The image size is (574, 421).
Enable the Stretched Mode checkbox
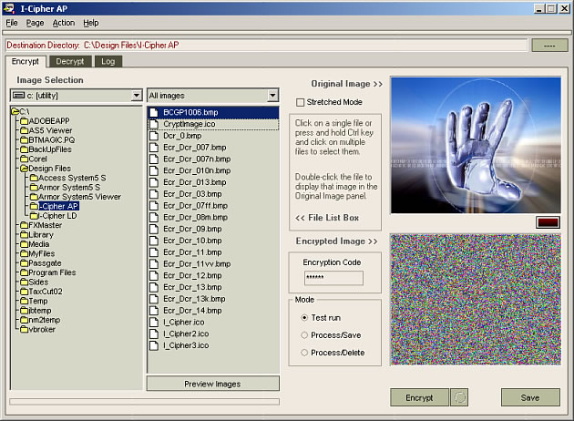[301, 102]
